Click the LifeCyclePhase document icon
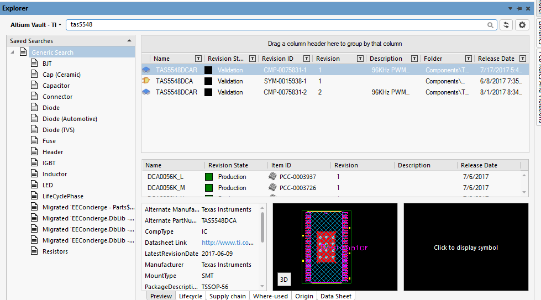Image resolution: width=541 pixels, height=300 pixels. (x=34, y=196)
